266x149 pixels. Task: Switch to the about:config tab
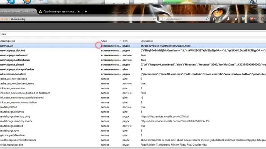(17, 12)
